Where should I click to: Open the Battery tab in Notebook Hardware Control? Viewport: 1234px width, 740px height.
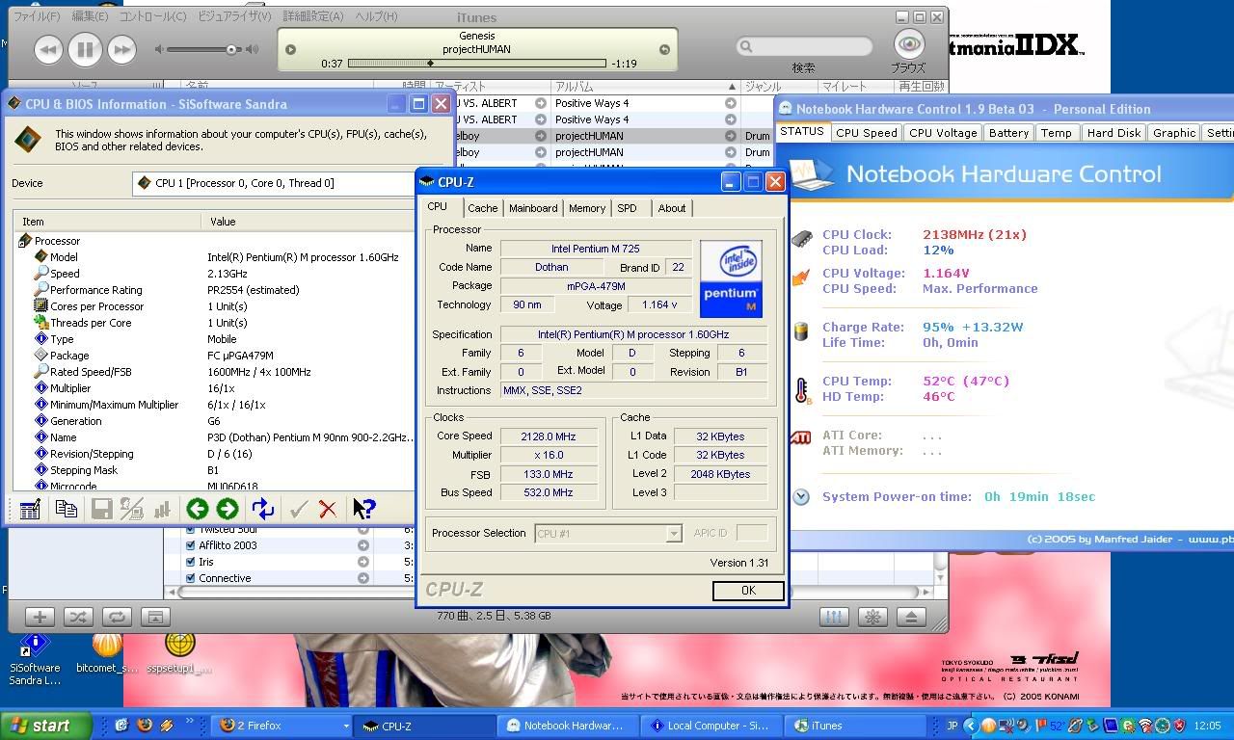coord(1008,133)
